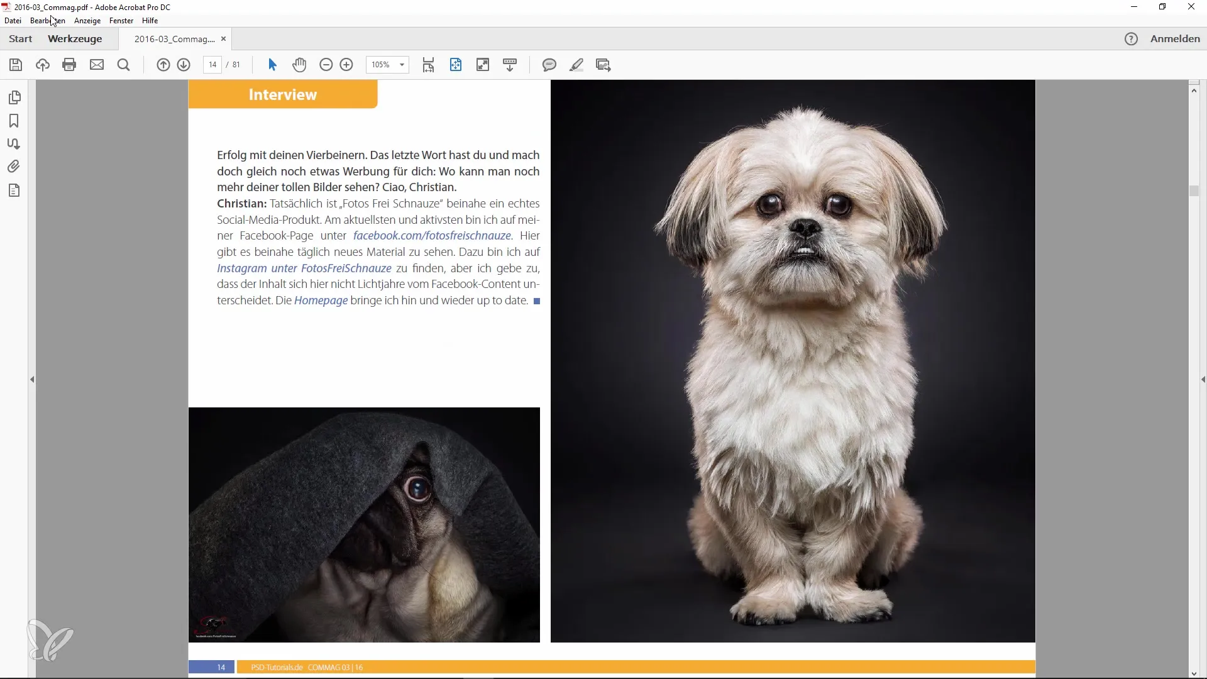Select the Hand tool in toolbar
This screenshot has width=1207, height=679.
(299, 64)
